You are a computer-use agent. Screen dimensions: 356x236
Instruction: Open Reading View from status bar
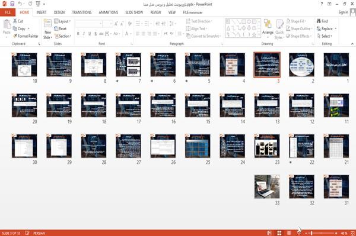(x=289, y=233)
